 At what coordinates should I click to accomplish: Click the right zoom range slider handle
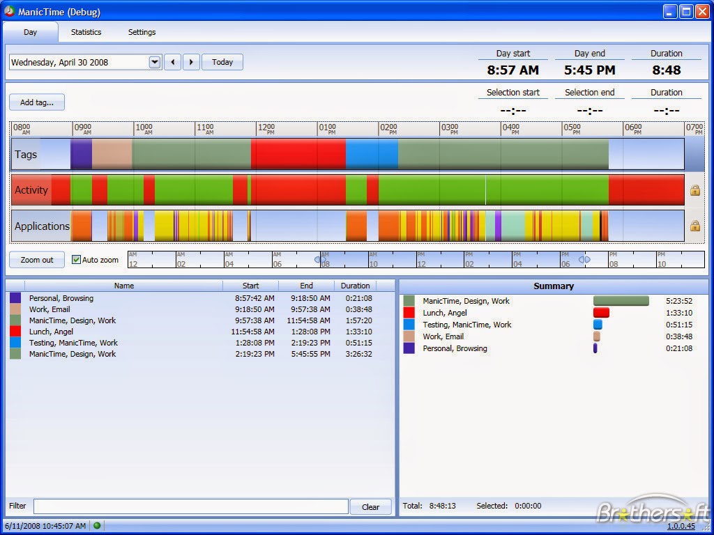point(584,259)
